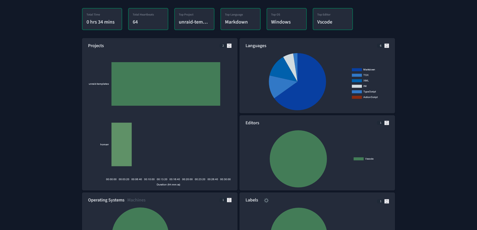
Task: Click the Total Heartbeats card showing 64
Action: coord(148,19)
